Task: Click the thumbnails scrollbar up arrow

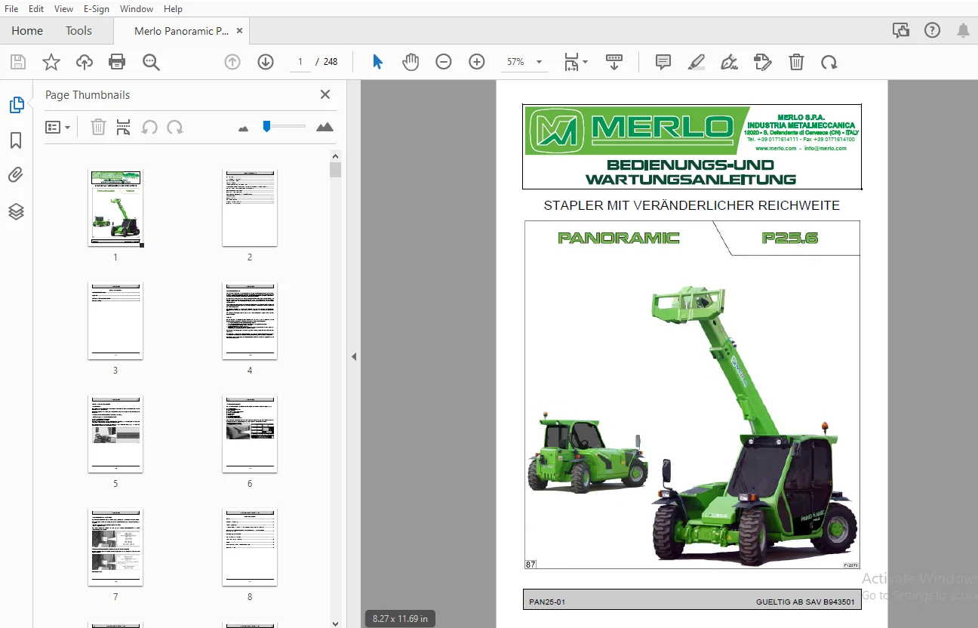Action: pyautogui.click(x=336, y=156)
